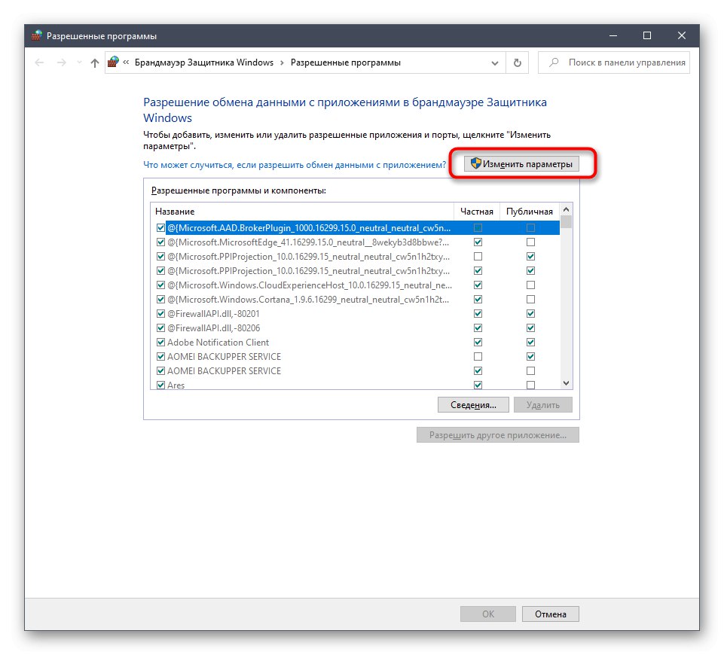Viewport: 724px width, 655px height.
Task: Click the blue question link about app data exchange
Action: pos(294,163)
